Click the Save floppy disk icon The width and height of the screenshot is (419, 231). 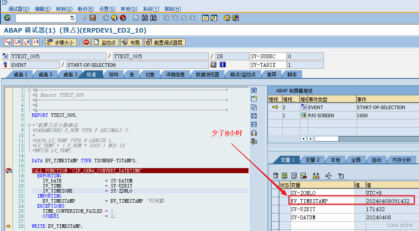(92, 18)
